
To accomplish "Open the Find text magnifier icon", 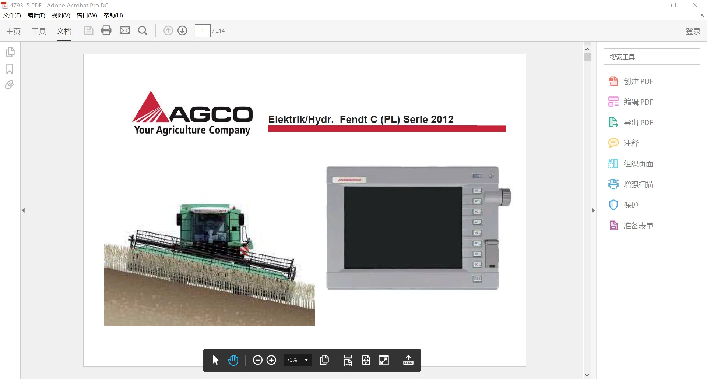I will 143,31.
